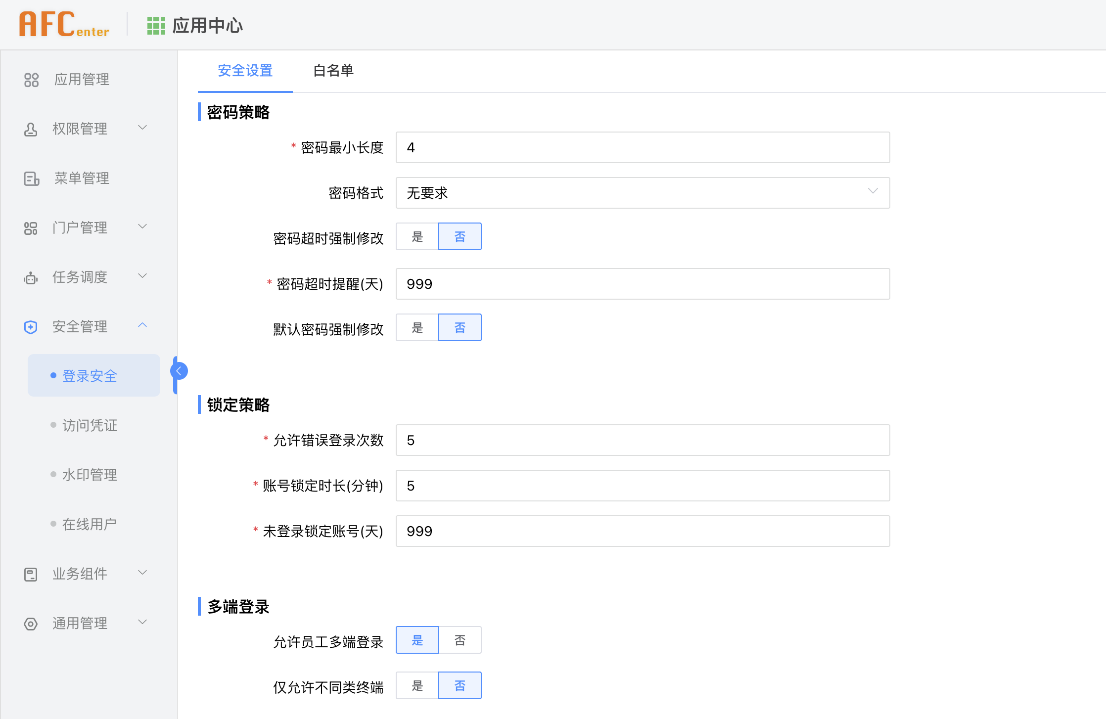Open 菜单管理 via its sidebar icon

coord(31,178)
